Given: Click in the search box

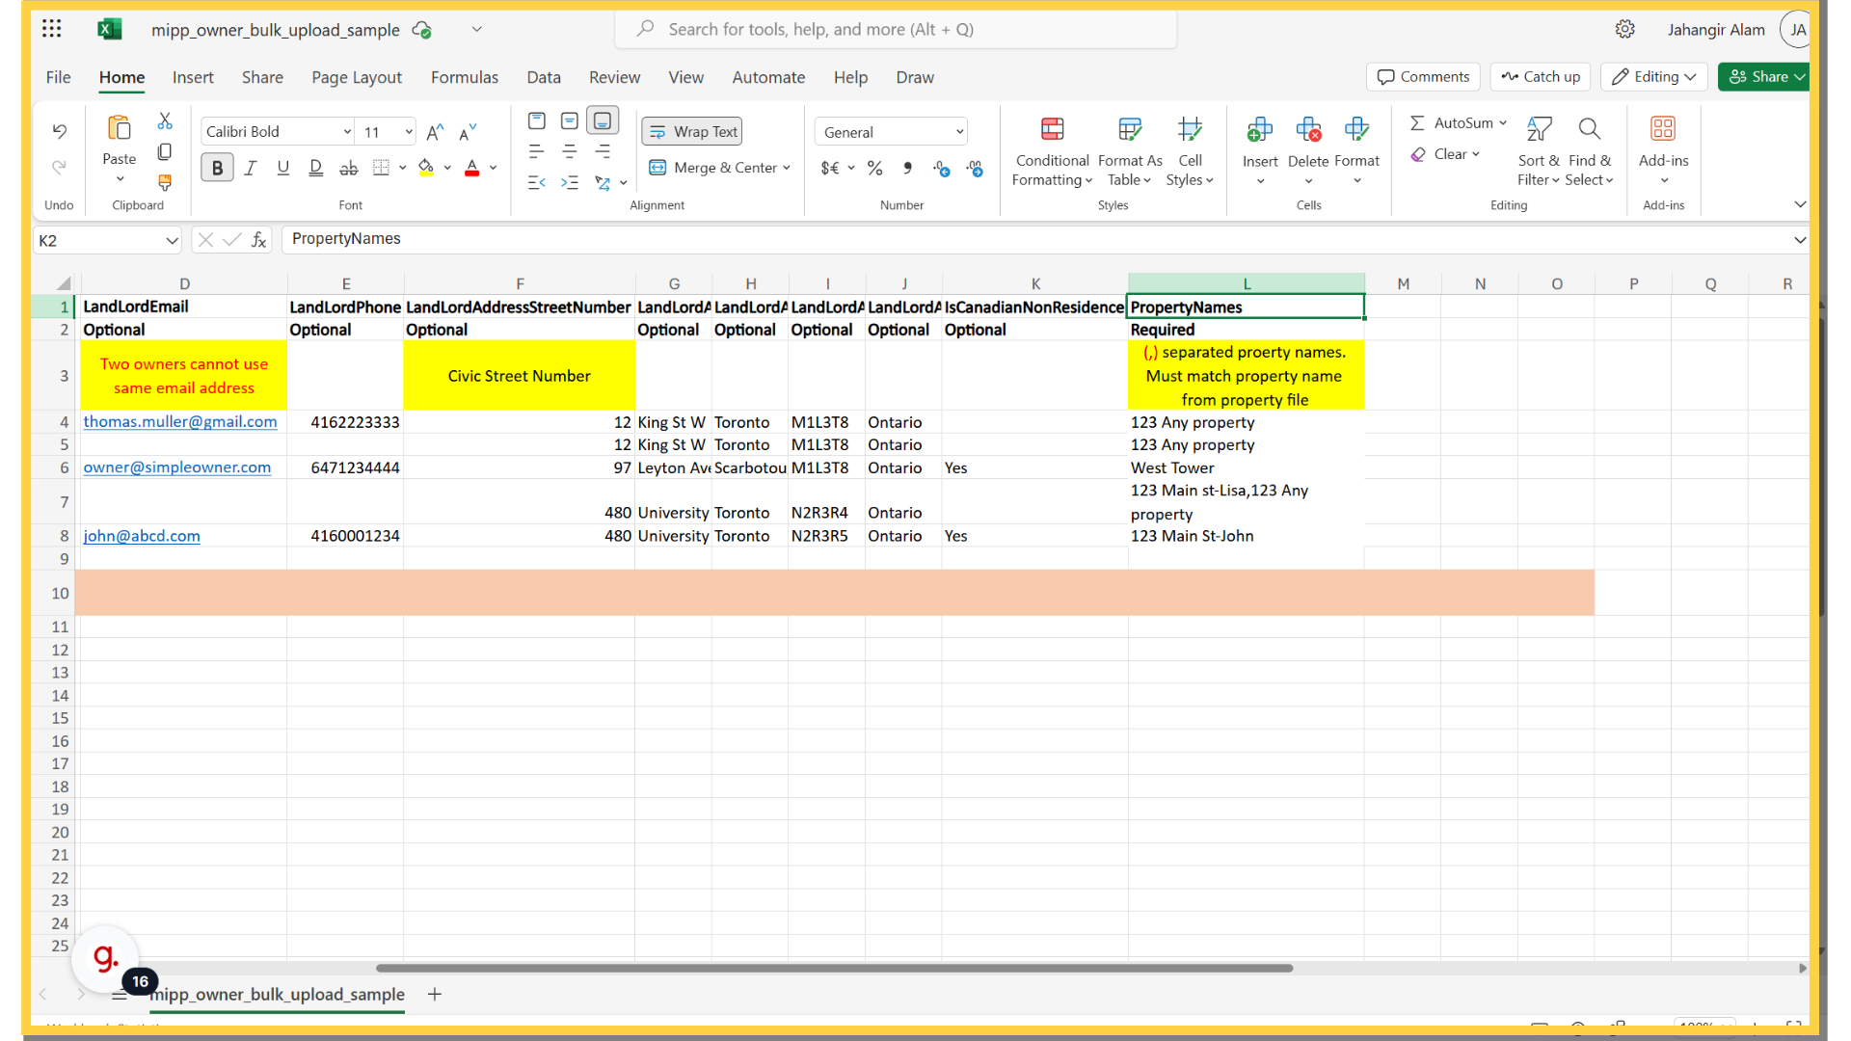Looking at the screenshot, I should 896,29.
